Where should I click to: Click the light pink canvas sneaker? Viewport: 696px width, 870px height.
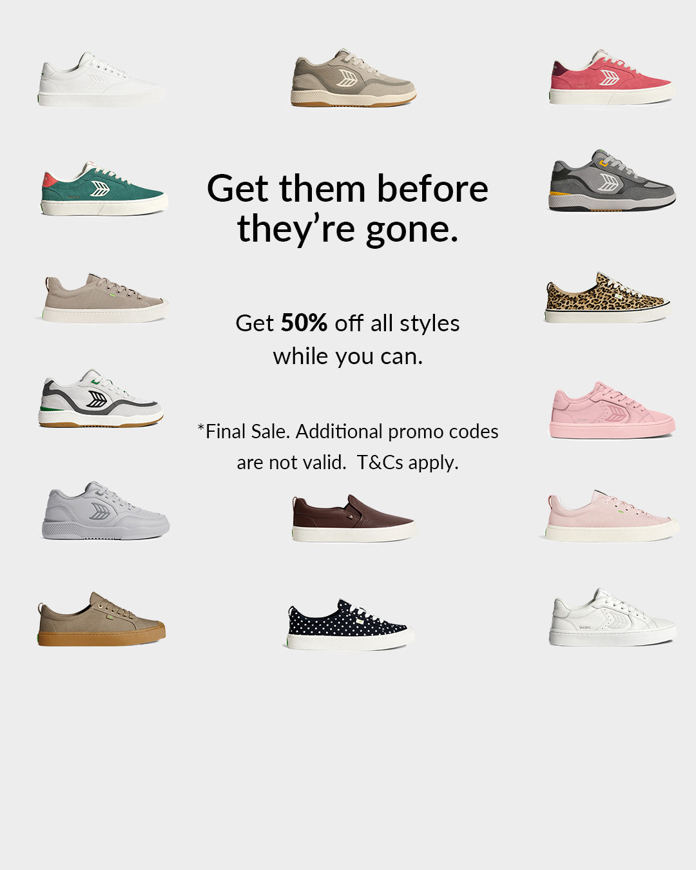coord(611,516)
